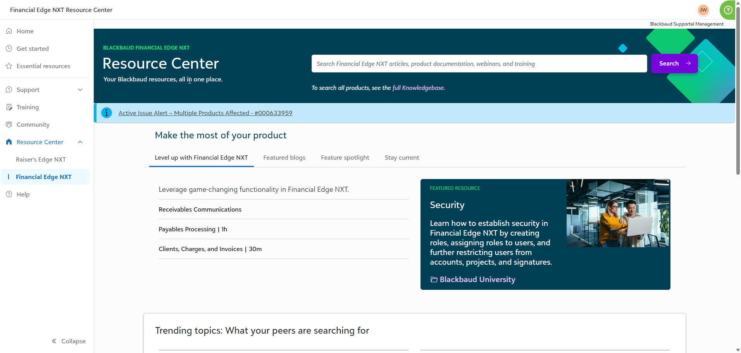Expand the Support menu chevron
Screen dimensions: 741x353
coord(80,90)
